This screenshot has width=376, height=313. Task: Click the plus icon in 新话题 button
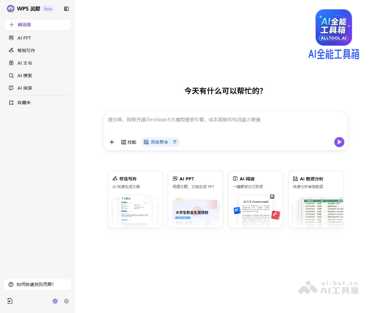(12, 25)
